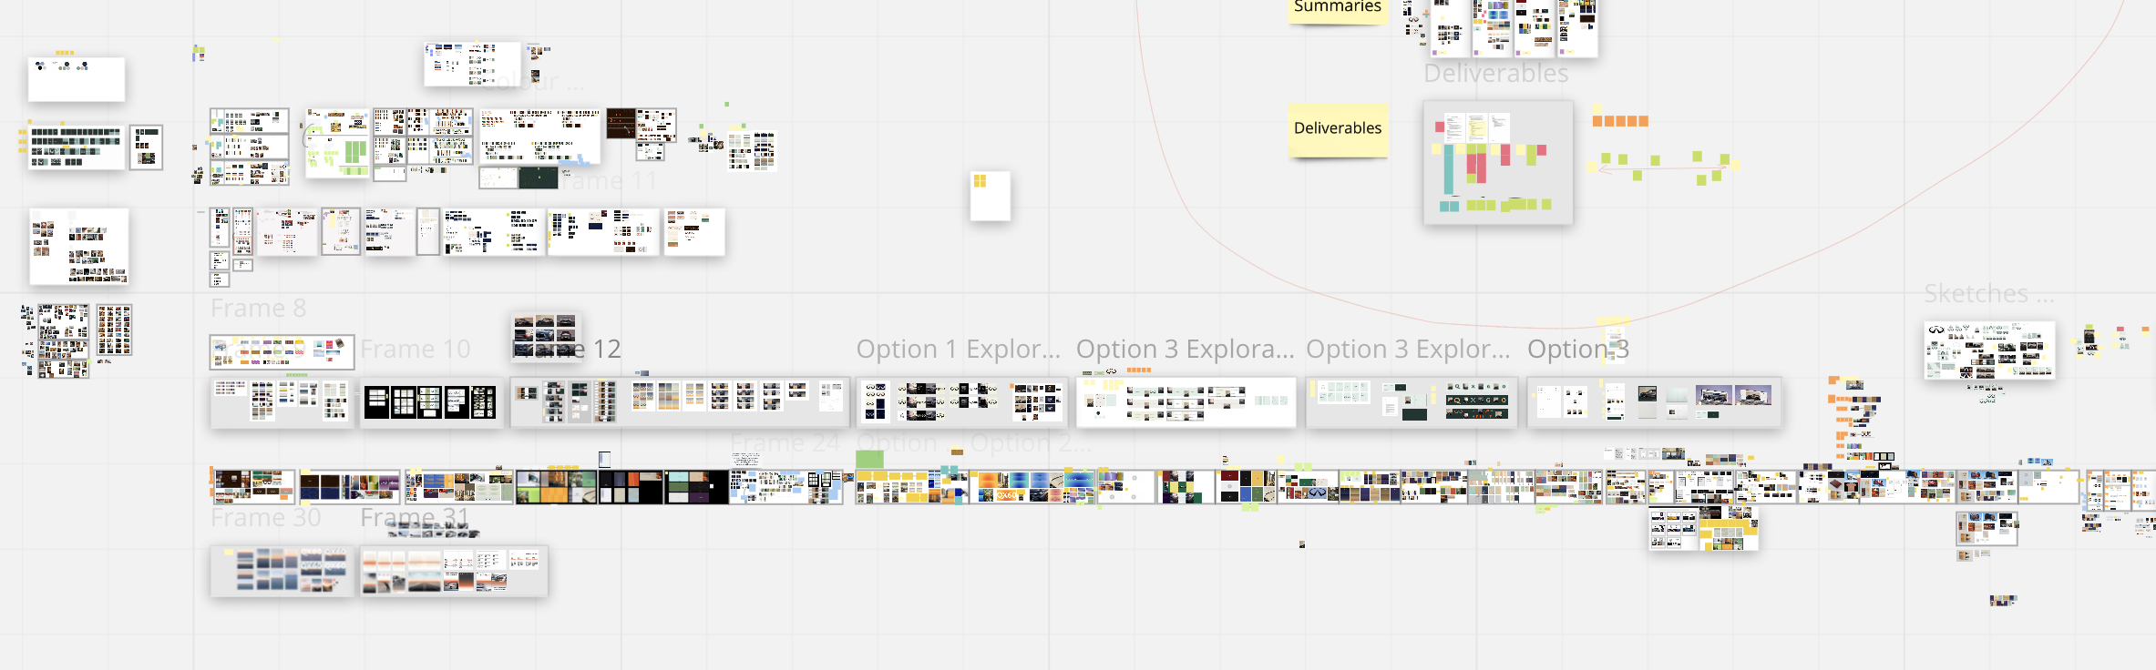Select the Frame 31 title label

[x=415, y=518]
